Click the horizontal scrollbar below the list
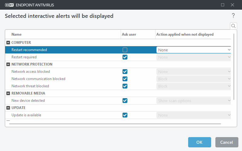 [115, 124]
